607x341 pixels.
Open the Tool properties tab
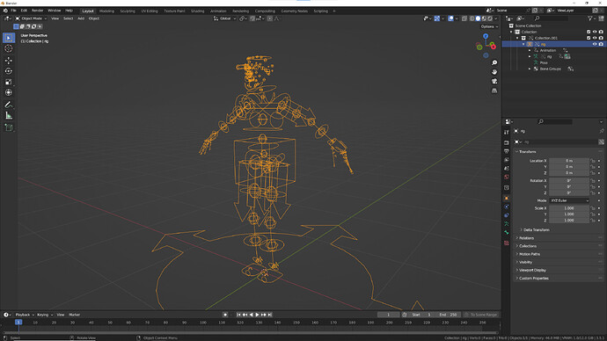pos(507,132)
